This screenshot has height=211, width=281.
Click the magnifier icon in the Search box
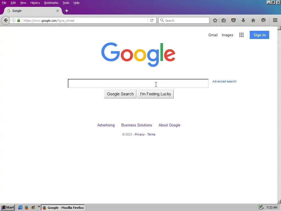click(x=162, y=20)
